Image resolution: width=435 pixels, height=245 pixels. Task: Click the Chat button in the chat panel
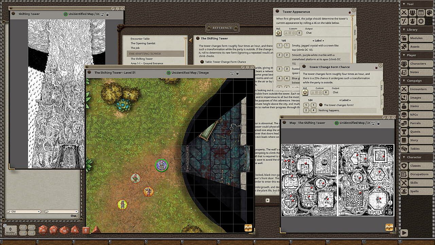coord(74,216)
